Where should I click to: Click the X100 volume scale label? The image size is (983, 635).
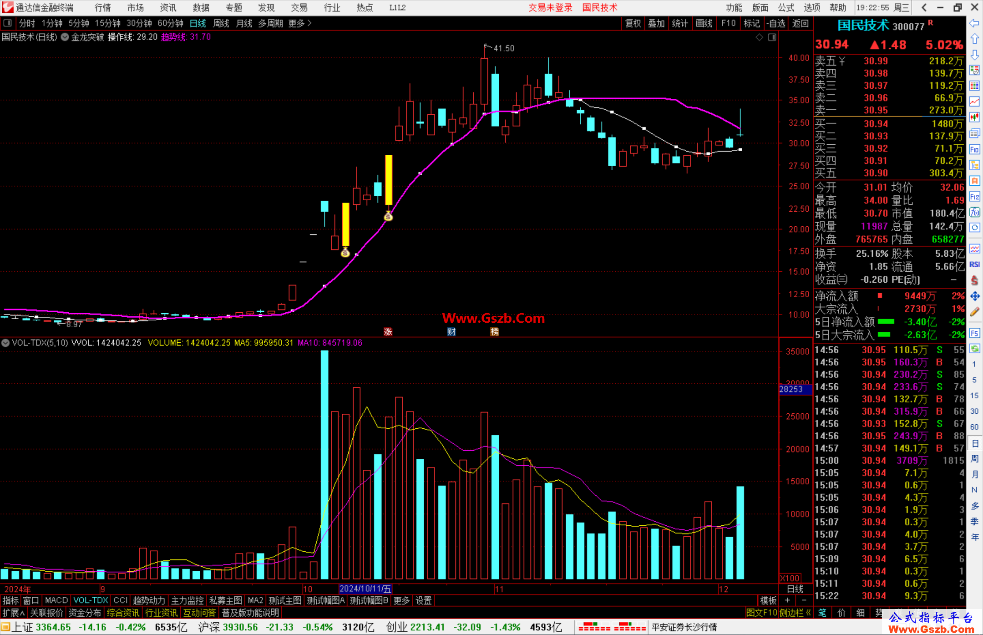790,578
